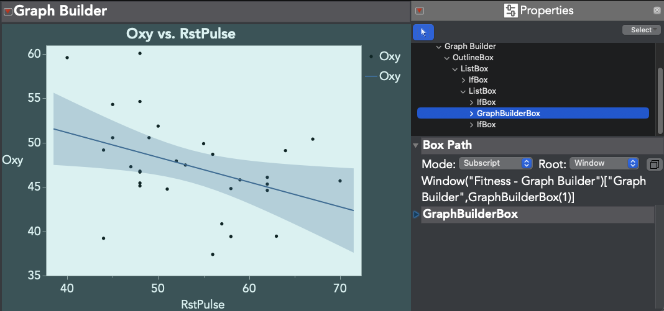
Task: Expand the GraphBuilderBox properties section triangle
Action: (x=416, y=215)
